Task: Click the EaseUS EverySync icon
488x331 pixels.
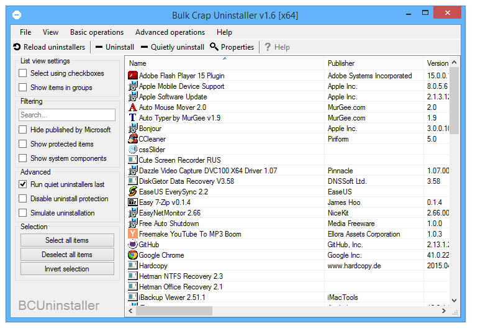Action: [133, 191]
